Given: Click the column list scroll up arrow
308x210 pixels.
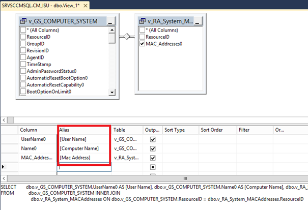Looking at the screenshot, I should tap(112, 30).
